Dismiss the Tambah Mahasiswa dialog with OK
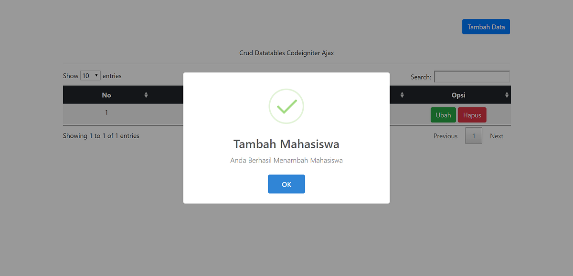The width and height of the screenshot is (573, 276). tap(286, 184)
